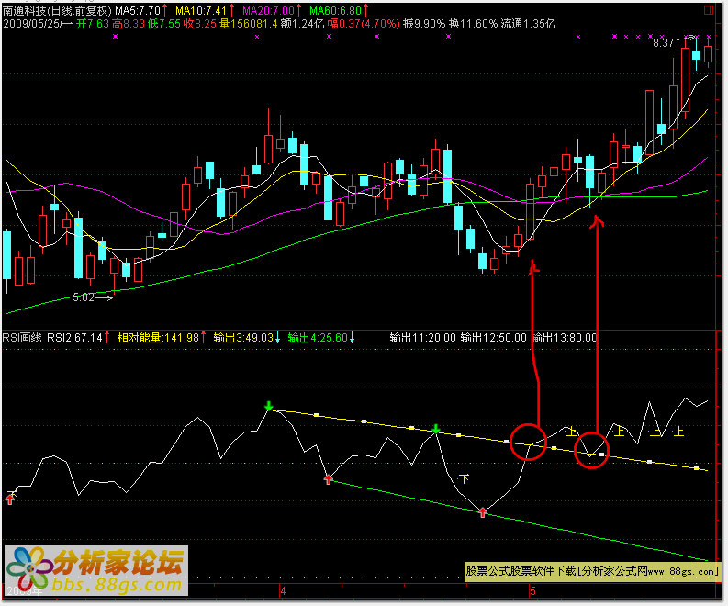Click the magenta MA20:7.00 label
This screenshot has width=728, height=606.
pos(268,11)
